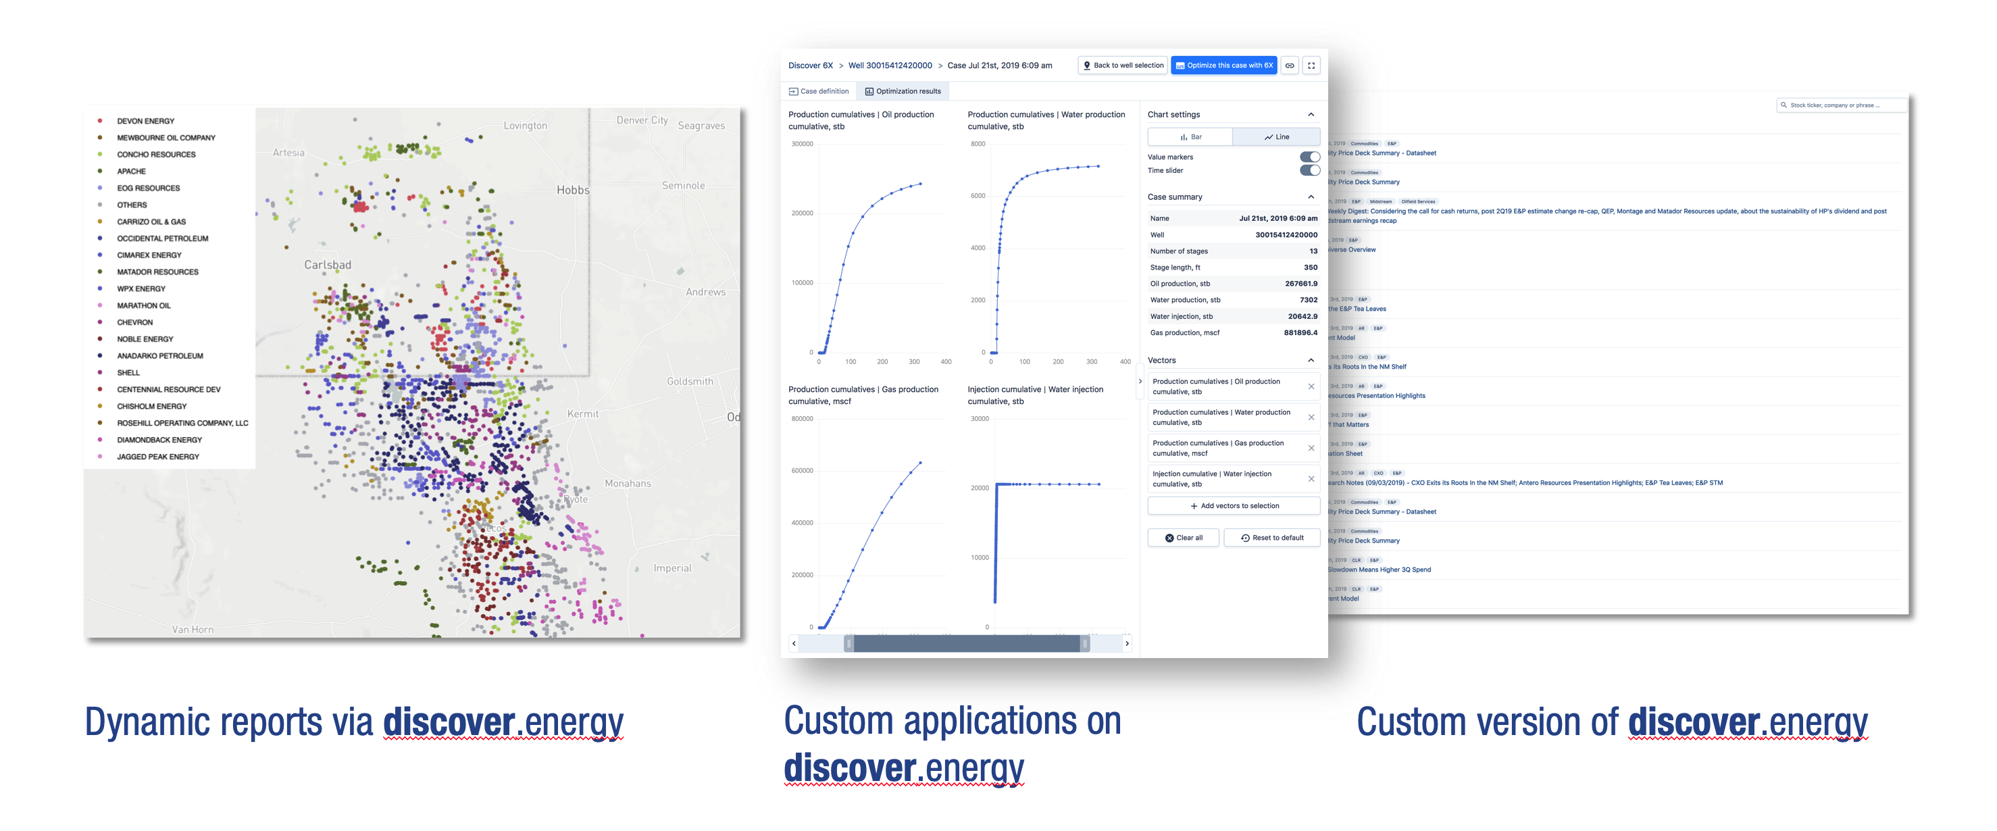
Task: Collapse the Case summary section
Action: click(x=1311, y=197)
